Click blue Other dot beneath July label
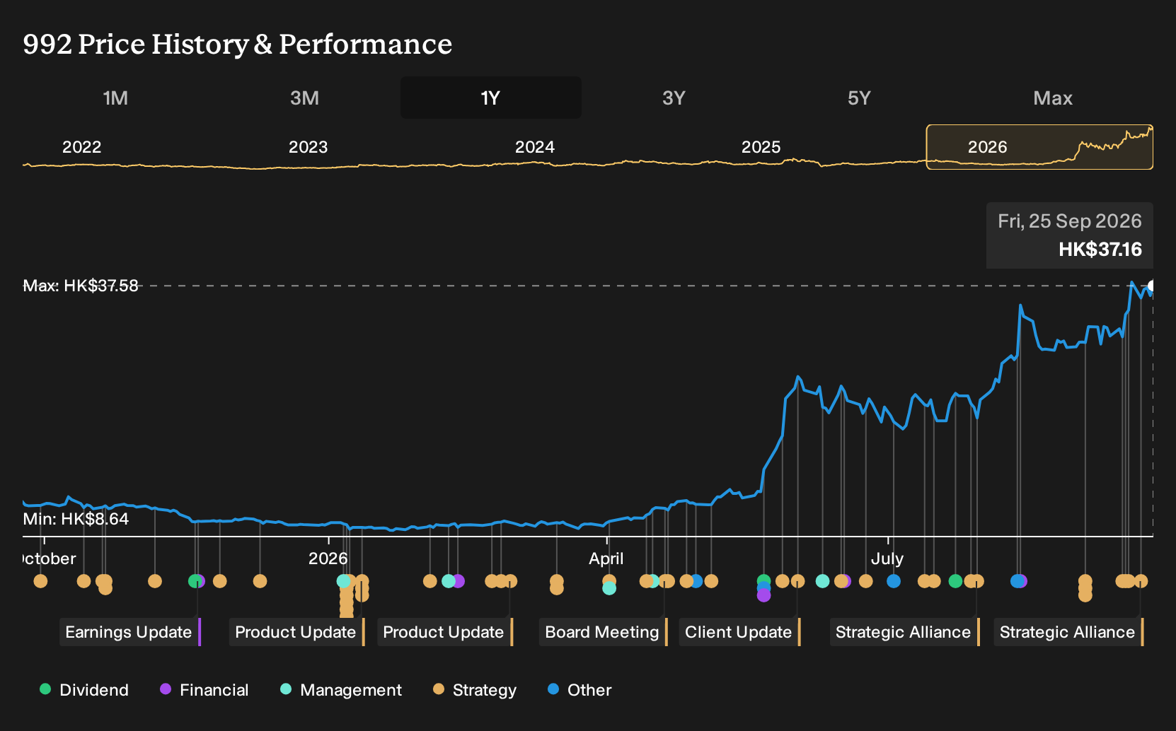The height and width of the screenshot is (731, 1176). point(894,581)
